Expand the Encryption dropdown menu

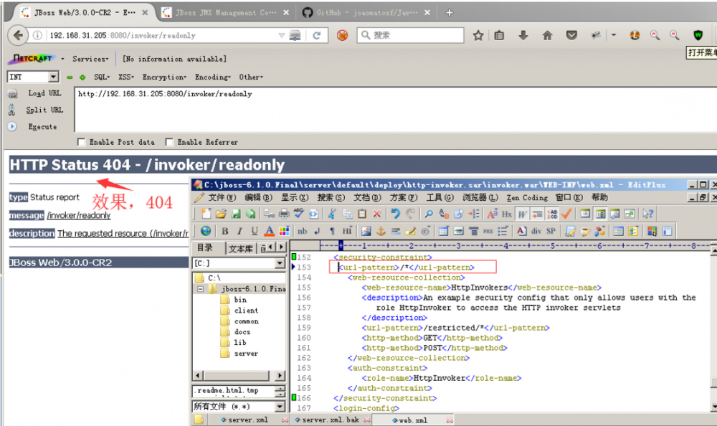click(x=164, y=77)
